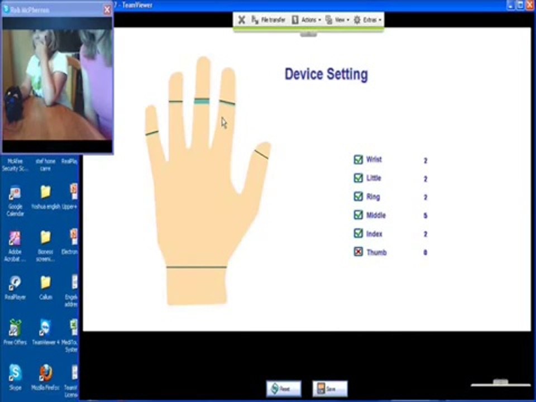Uncheck the Ring finger checkbox
Screen dimensions: 536x402
tap(358, 197)
